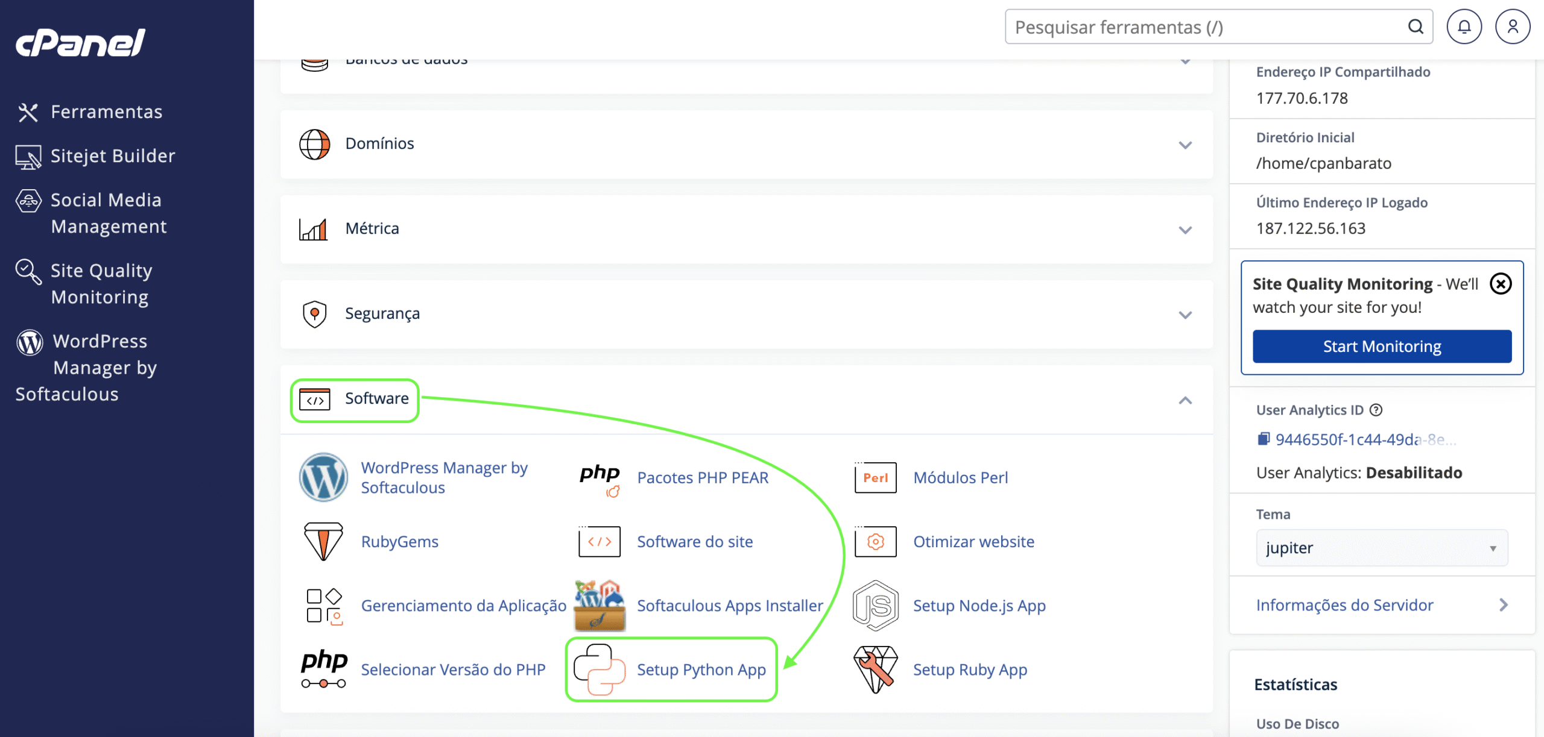Screen dimensions: 1544x737
Task: Open Informações do Servidor link
Action: pos(1344,605)
